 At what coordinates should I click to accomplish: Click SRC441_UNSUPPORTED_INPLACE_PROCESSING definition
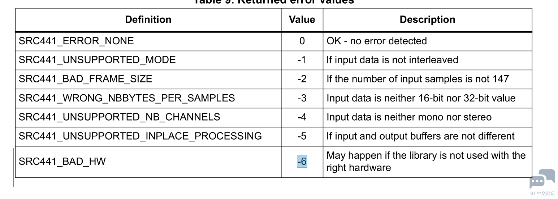click(x=140, y=136)
